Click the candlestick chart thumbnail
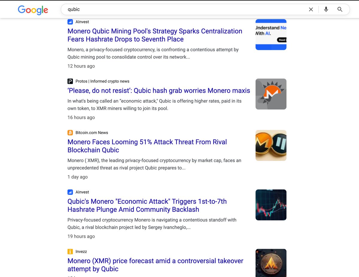This screenshot has height=277, width=359. click(271, 205)
